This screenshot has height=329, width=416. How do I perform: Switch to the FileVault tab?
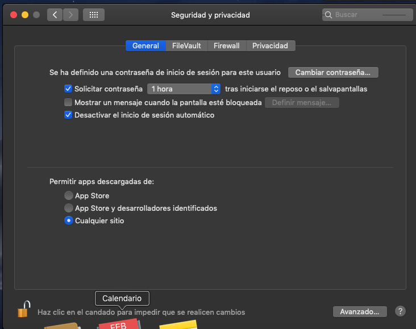coord(186,45)
